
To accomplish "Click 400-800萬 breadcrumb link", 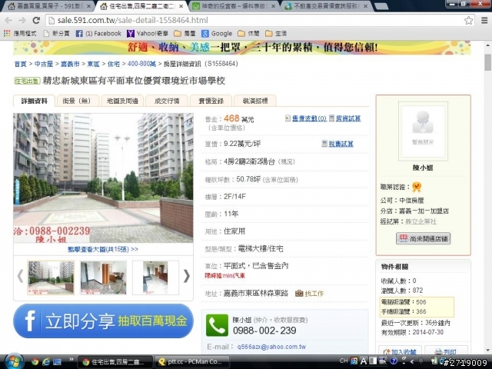I will point(141,64).
